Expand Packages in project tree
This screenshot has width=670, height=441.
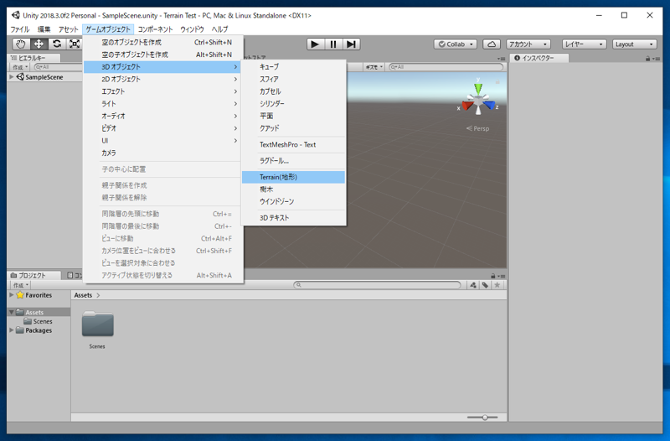click(12, 330)
